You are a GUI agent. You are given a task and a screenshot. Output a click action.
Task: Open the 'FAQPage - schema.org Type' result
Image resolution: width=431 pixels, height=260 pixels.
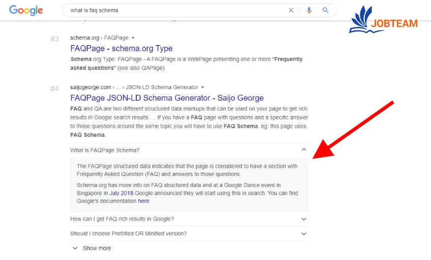tap(121, 49)
